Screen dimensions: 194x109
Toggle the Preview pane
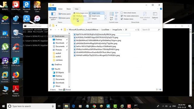(x=64, y=14)
